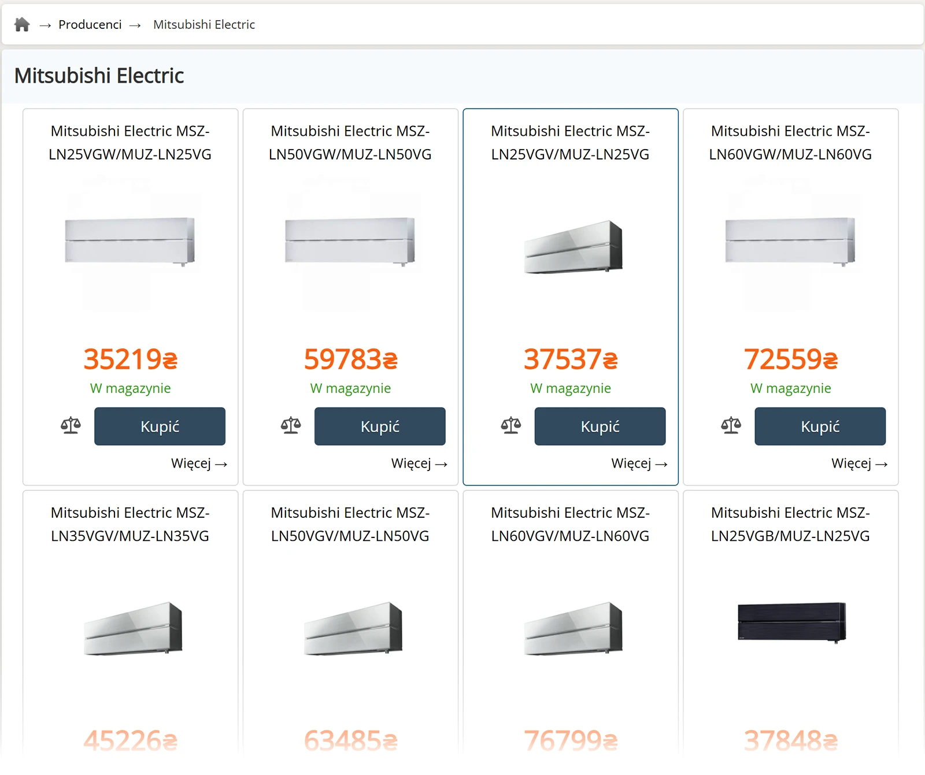Open MSZ-LN35VGV/MUZ-LN35VG product title
This screenshot has width=925, height=775.
[130, 524]
